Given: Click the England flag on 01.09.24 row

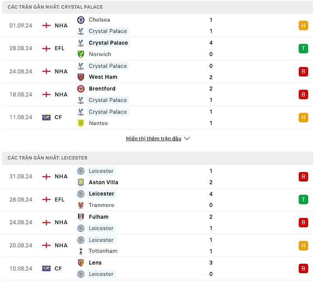Looking at the screenshot, I should click(46, 26).
